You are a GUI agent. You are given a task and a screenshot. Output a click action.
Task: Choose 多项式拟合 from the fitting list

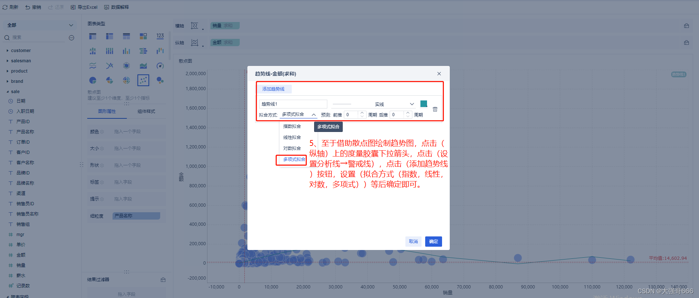(x=294, y=159)
